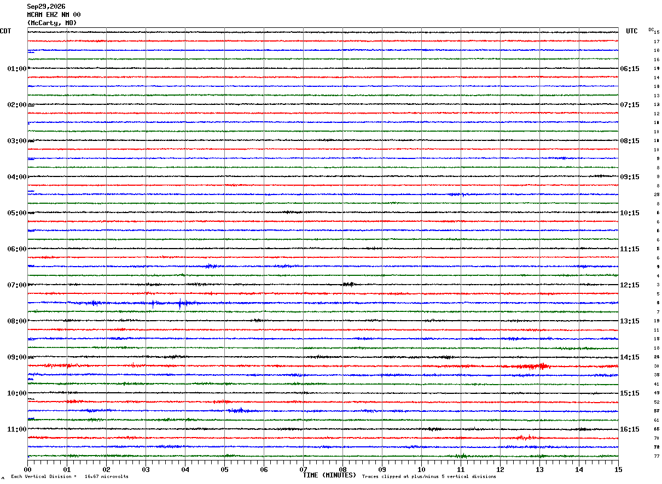662x484 pixels.
Task: Click the minute 15 axis tick label
Action: click(x=618, y=469)
